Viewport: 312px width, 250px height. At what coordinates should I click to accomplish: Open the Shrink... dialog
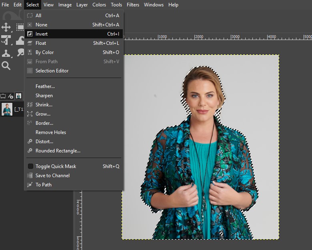[74, 105]
